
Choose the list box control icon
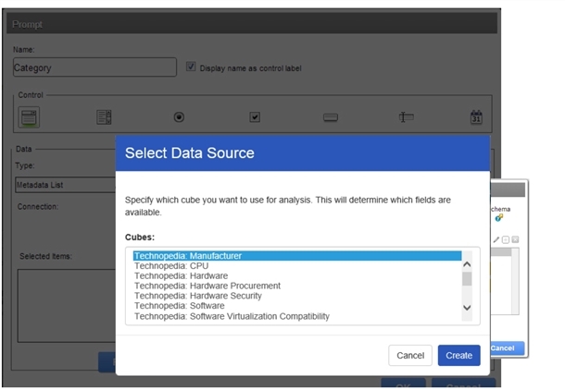(104, 117)
